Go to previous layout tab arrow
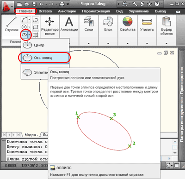The image size is (185, 179). [x=9, y=135]
